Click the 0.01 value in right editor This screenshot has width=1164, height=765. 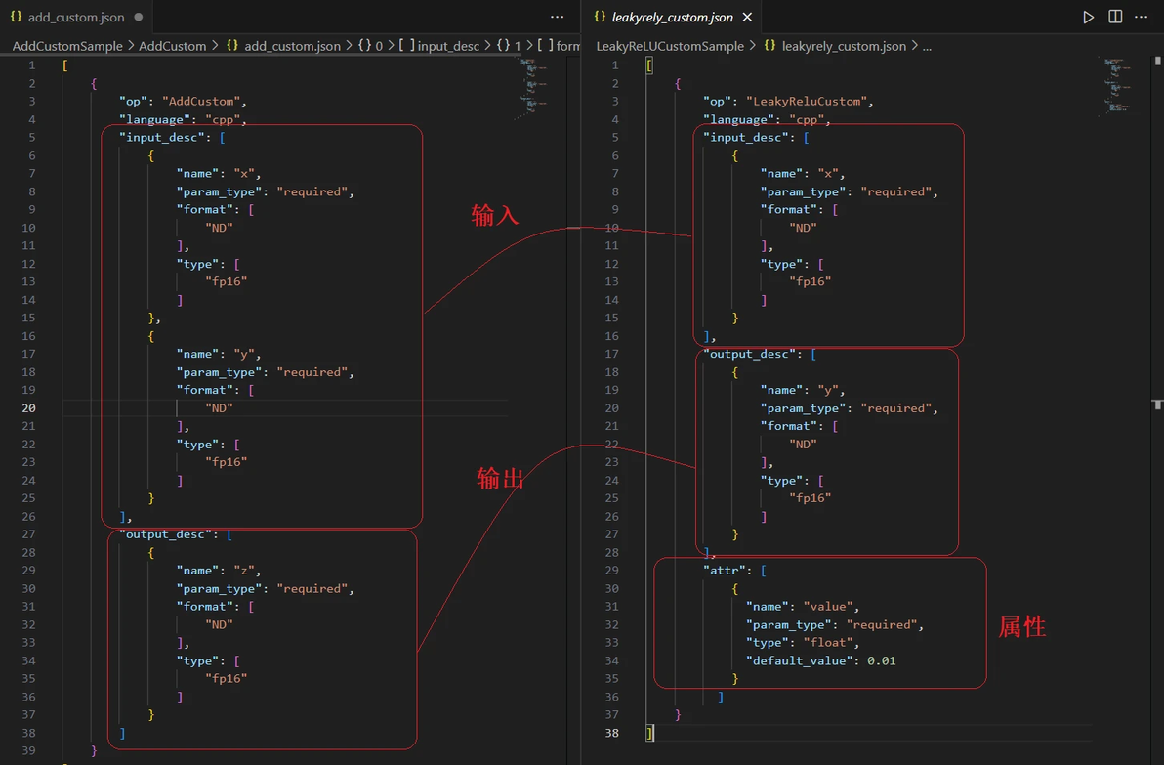[881, 661]
